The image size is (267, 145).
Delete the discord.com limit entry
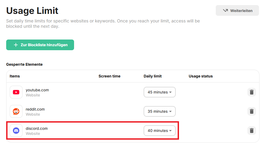coord(251,131)
